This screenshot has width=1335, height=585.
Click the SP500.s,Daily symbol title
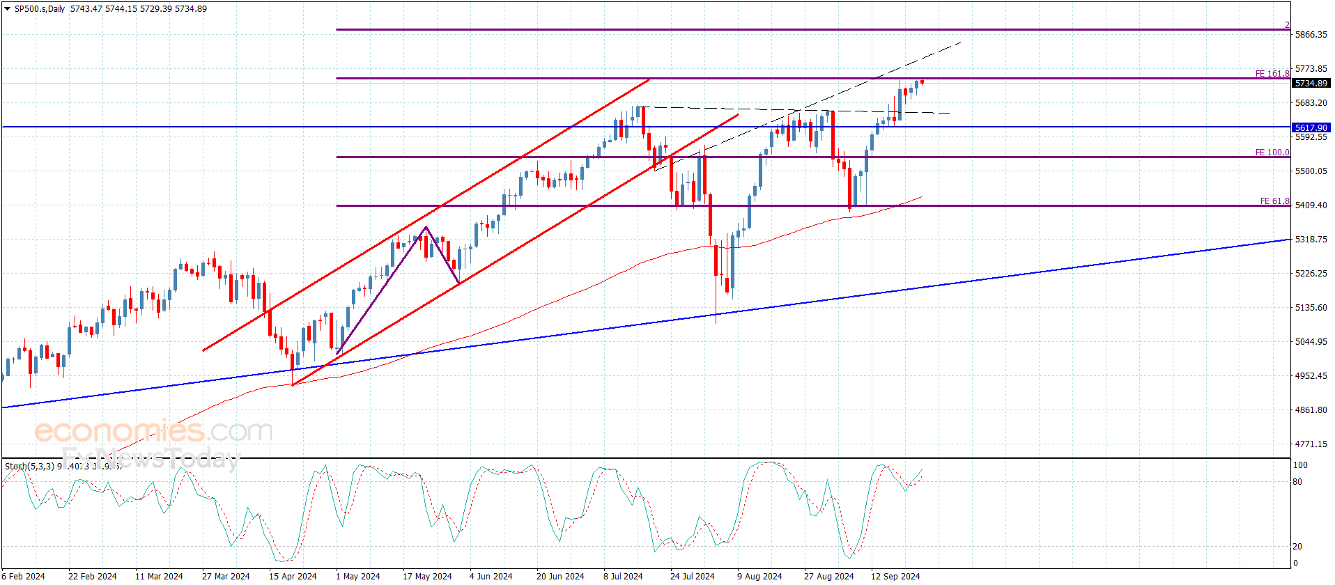tap(40, 9)
